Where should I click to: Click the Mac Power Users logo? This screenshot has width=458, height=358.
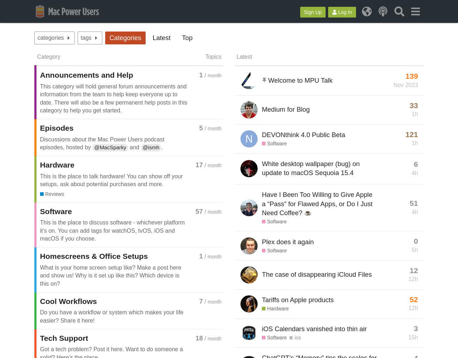[67, 11]
